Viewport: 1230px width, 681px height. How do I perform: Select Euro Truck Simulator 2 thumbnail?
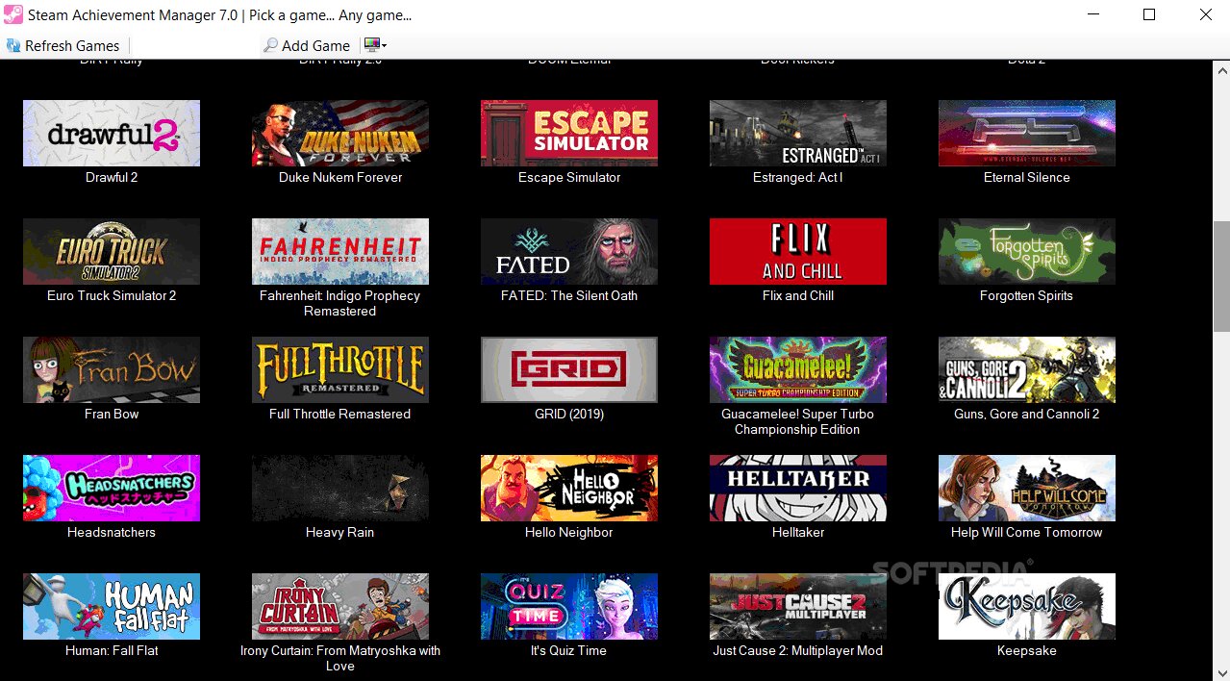(112, 251)
